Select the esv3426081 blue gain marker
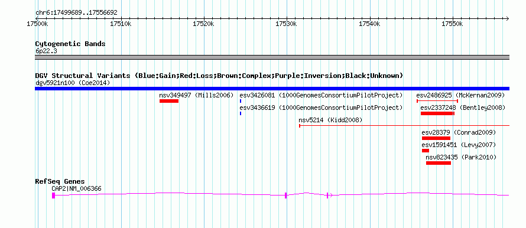 (x=241, y=101)
